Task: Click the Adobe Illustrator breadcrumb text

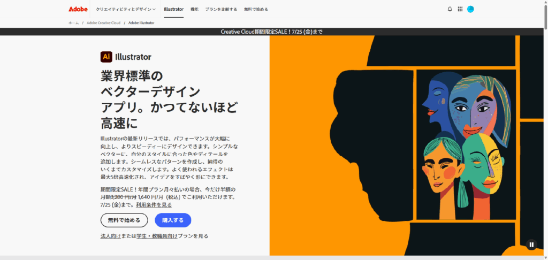Action: pos(141,22)
